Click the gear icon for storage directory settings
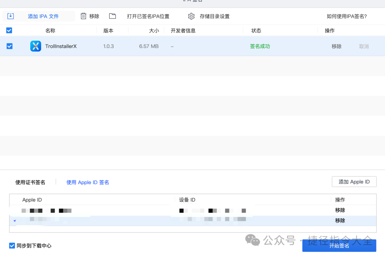The image size is (385, 256). (x=191, y=16)
